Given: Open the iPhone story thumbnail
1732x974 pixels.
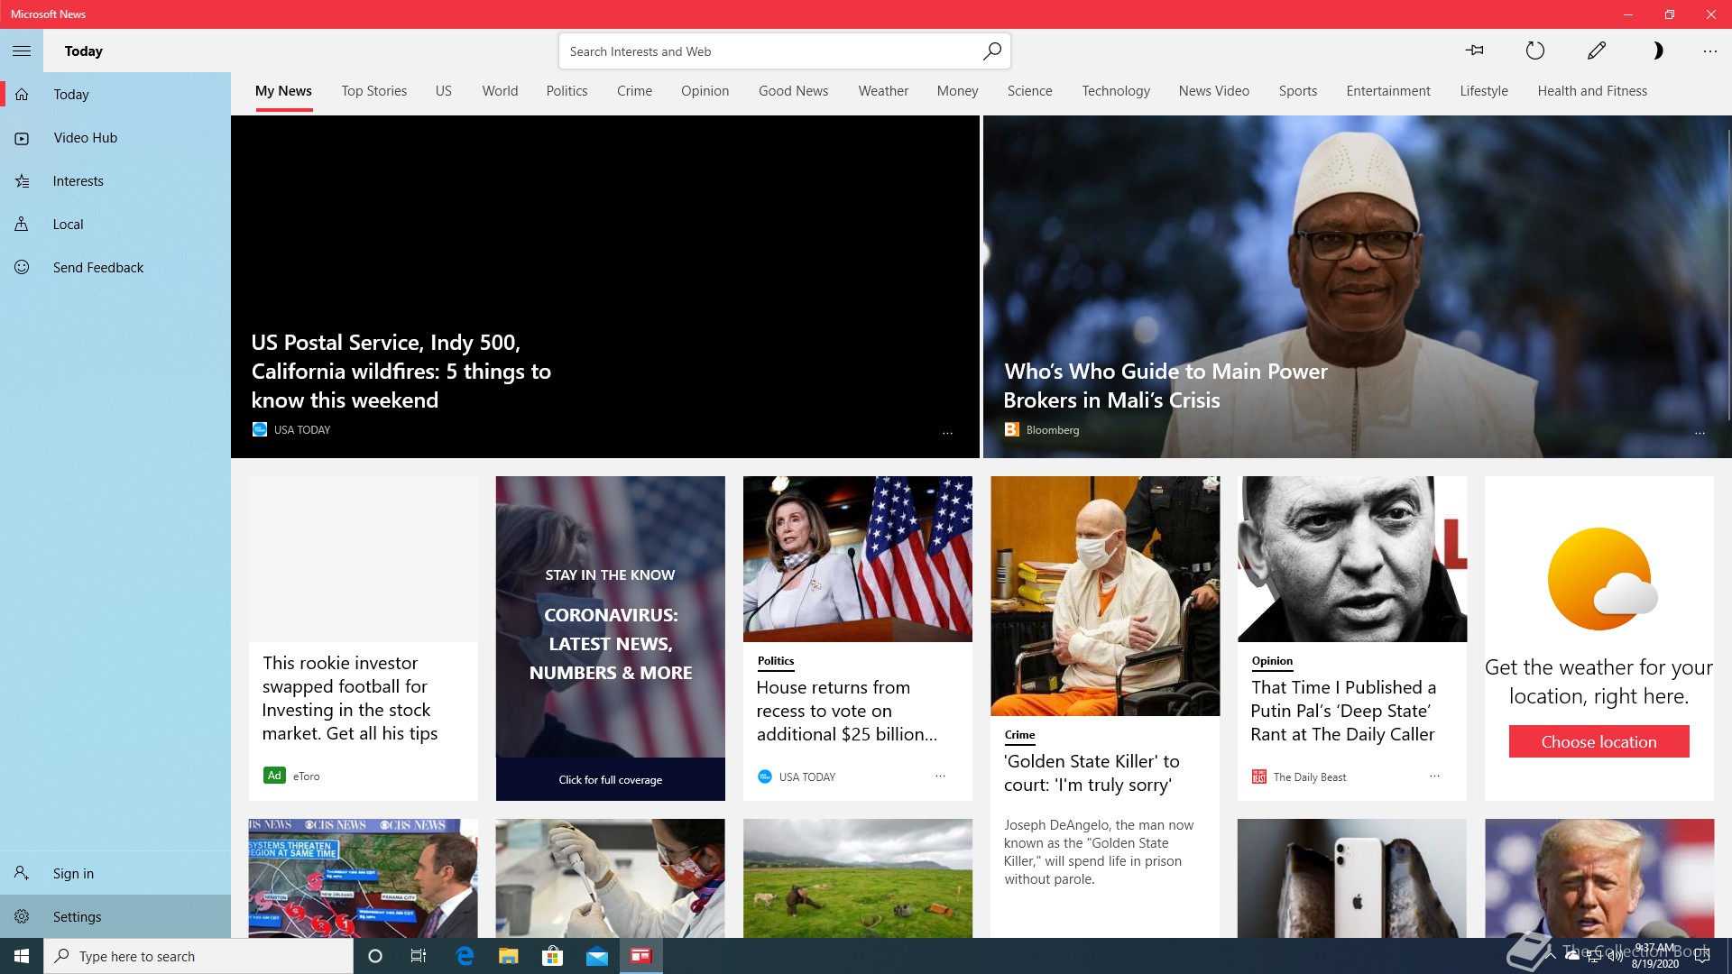Looking at the screenshot, I should (x=1351, y=878).
